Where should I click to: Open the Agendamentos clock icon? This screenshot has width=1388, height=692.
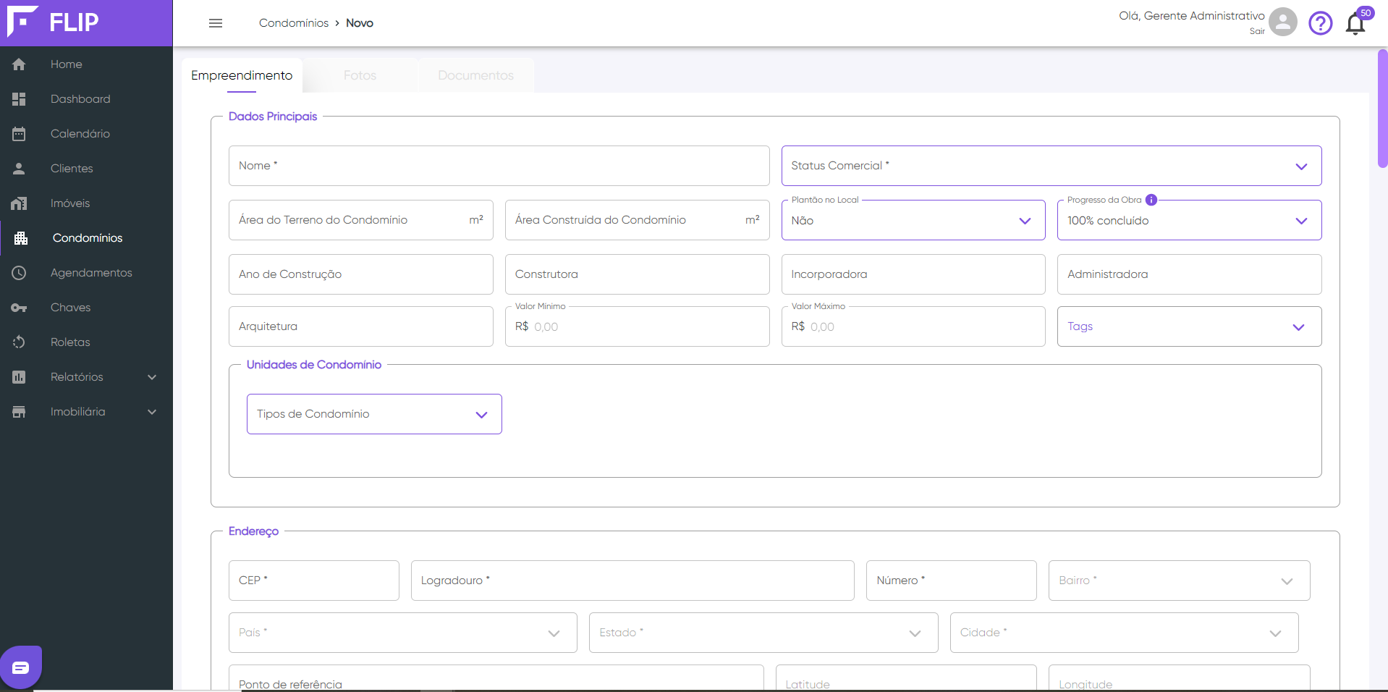pyautogui.click(x=19, y=273)
